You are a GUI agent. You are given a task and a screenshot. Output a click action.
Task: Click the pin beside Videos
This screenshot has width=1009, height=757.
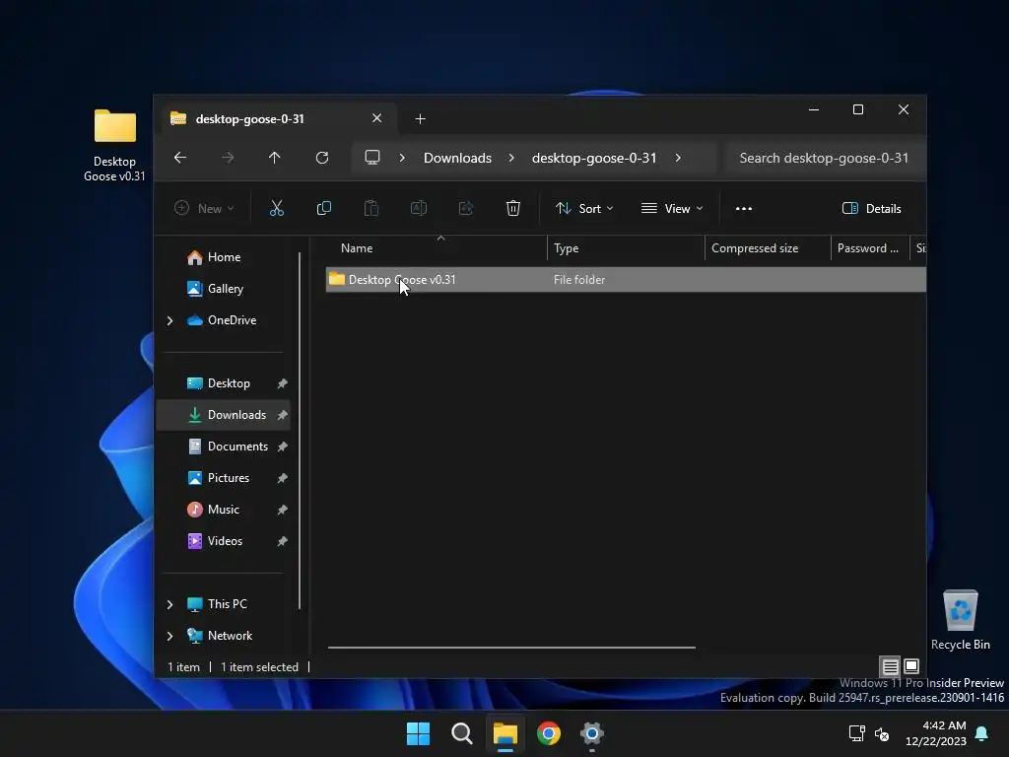282,541
